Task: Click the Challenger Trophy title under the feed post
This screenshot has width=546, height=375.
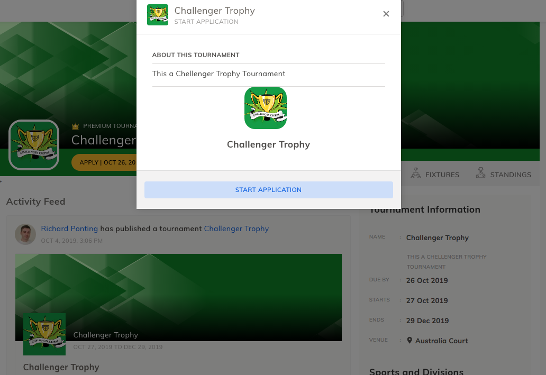Action: click(61, 367)
